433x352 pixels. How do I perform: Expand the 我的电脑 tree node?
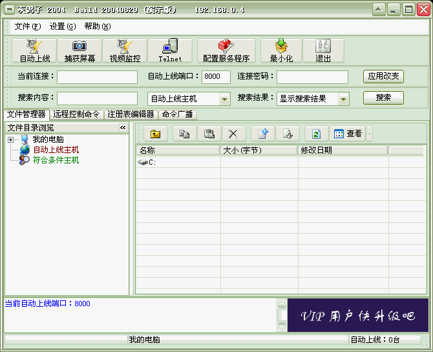coord(11,140)
